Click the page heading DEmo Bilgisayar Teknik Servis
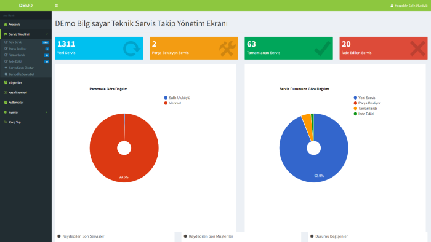Screen dimensions: 431x242 pos(141,23)
